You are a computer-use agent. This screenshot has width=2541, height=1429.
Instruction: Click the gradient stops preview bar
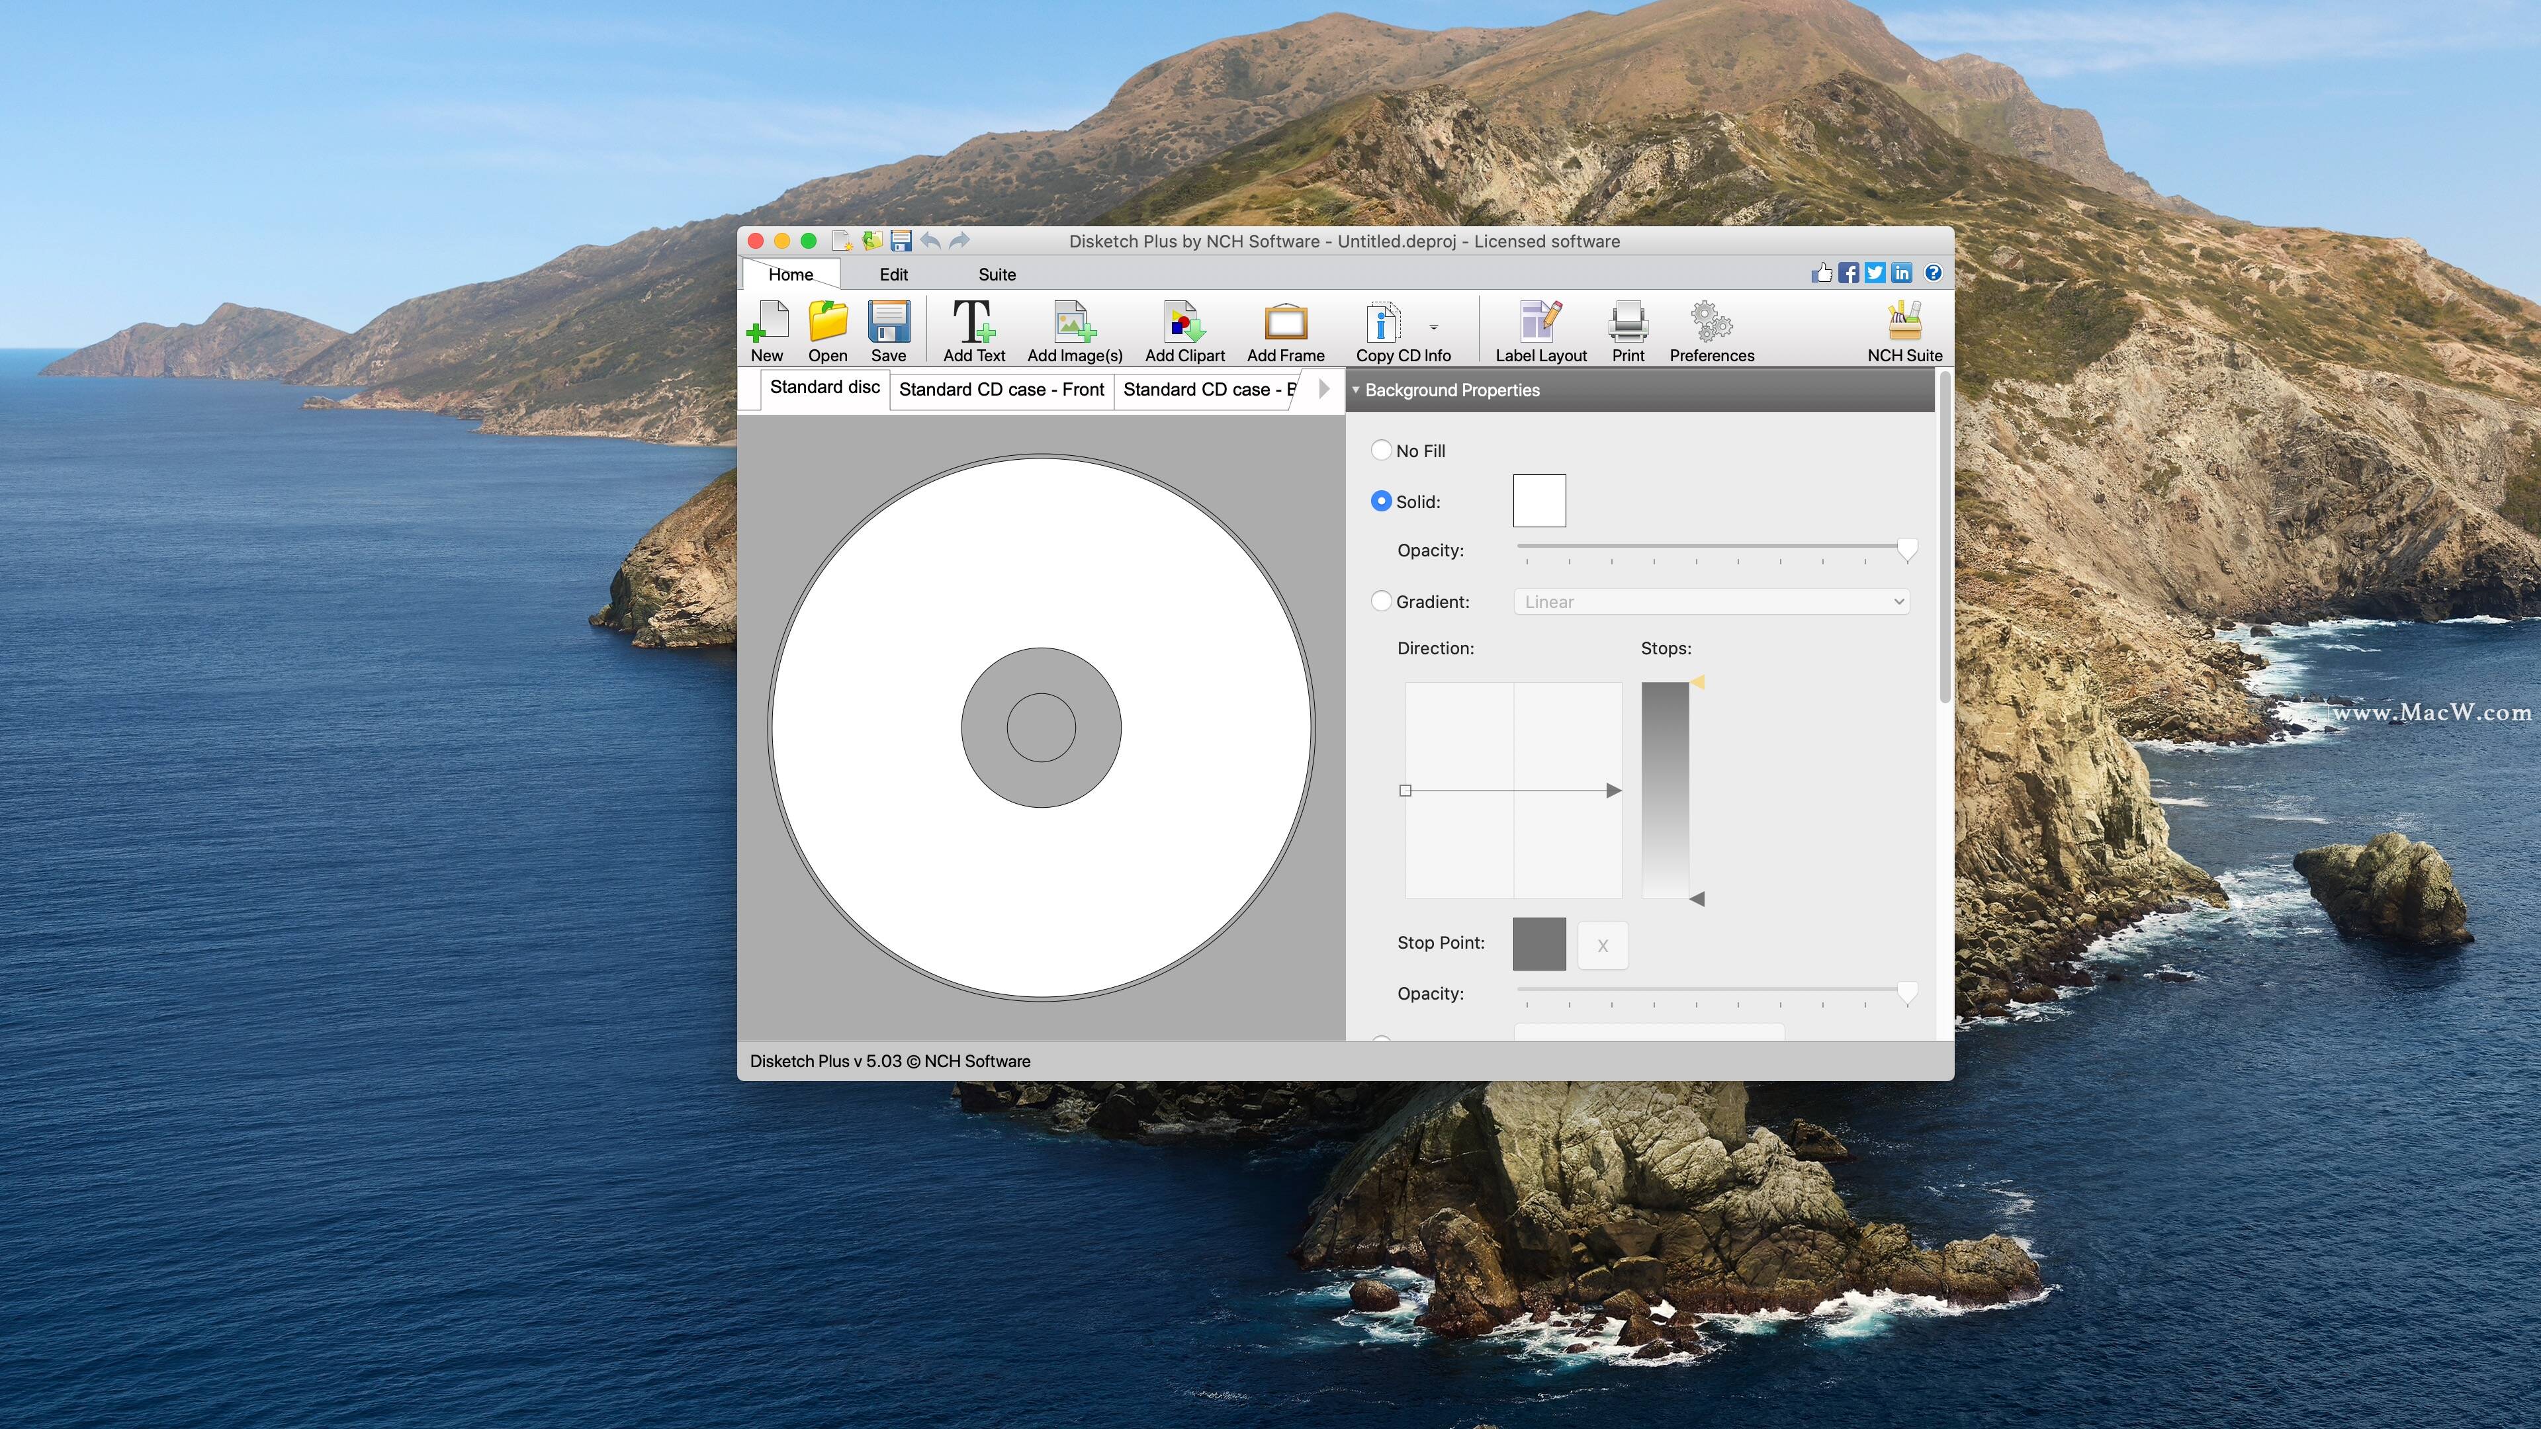point(1665,790)
